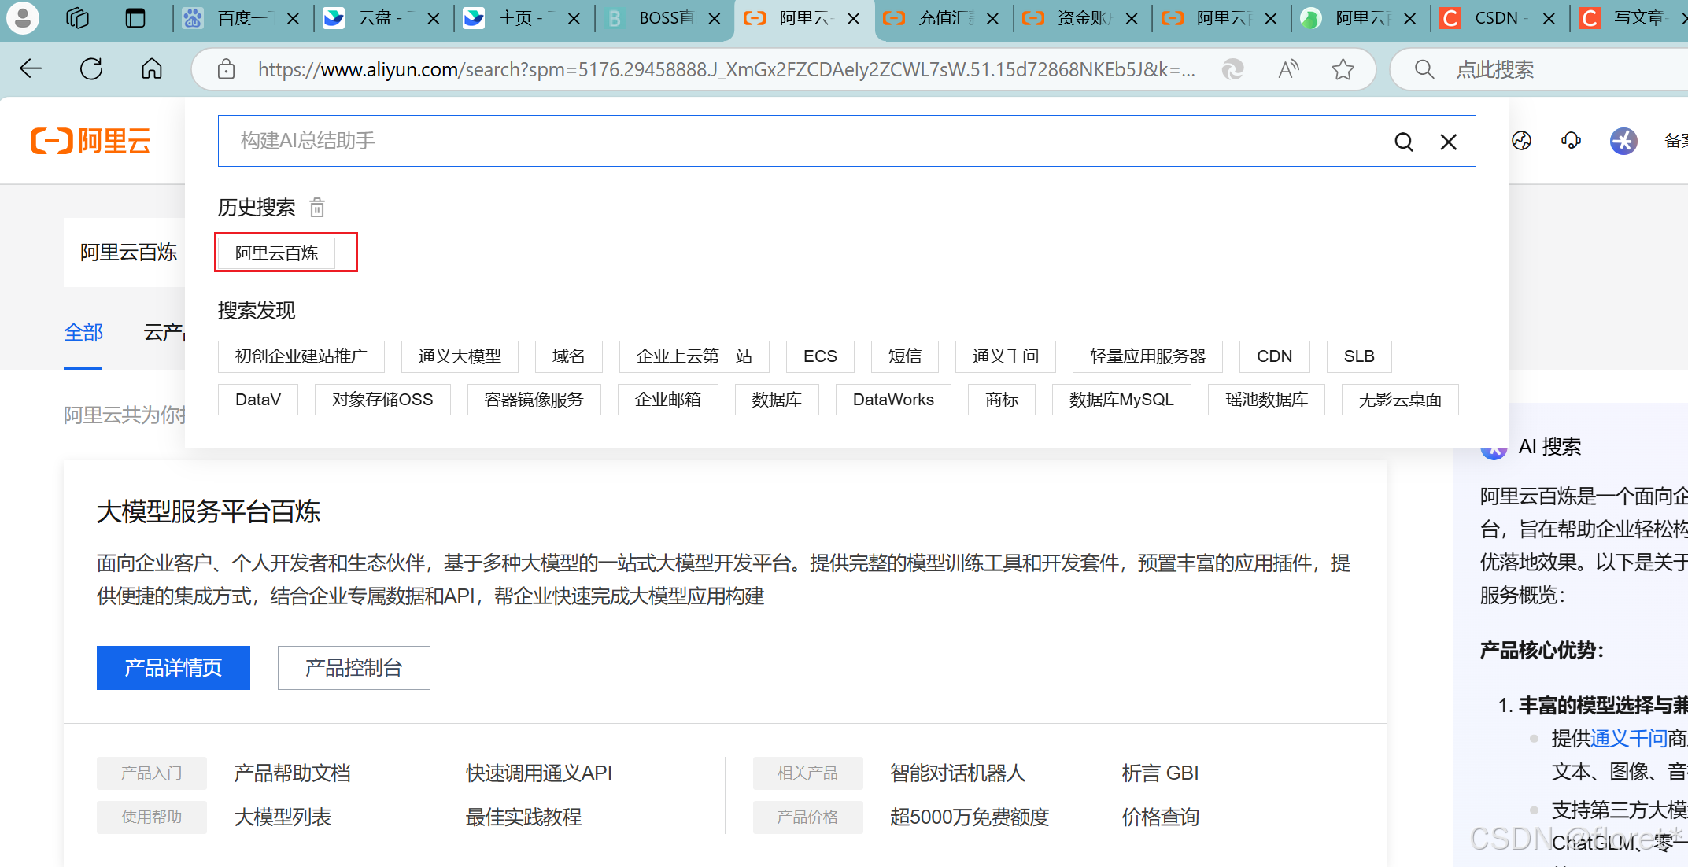Screen dimensions: 1688x867
Task: Select the 全部 results tab
Action: 83,332
